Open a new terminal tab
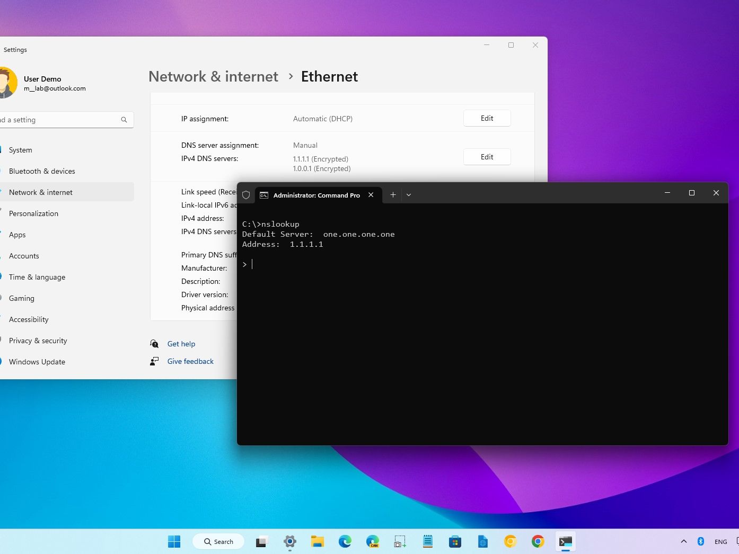739x554 pixels. (x=393, y=195)
